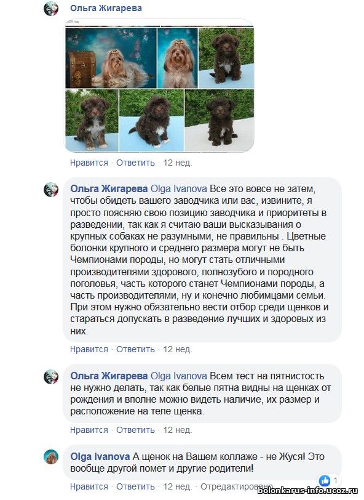Click Ответить under the spotting test comment
Screen dimensions: 364x500
tap(135, 430)
